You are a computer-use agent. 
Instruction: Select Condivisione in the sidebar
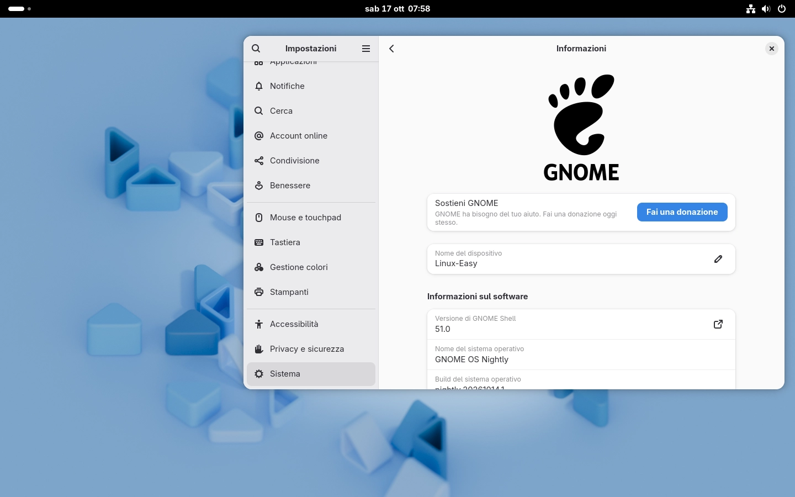[x=311, y=161]
